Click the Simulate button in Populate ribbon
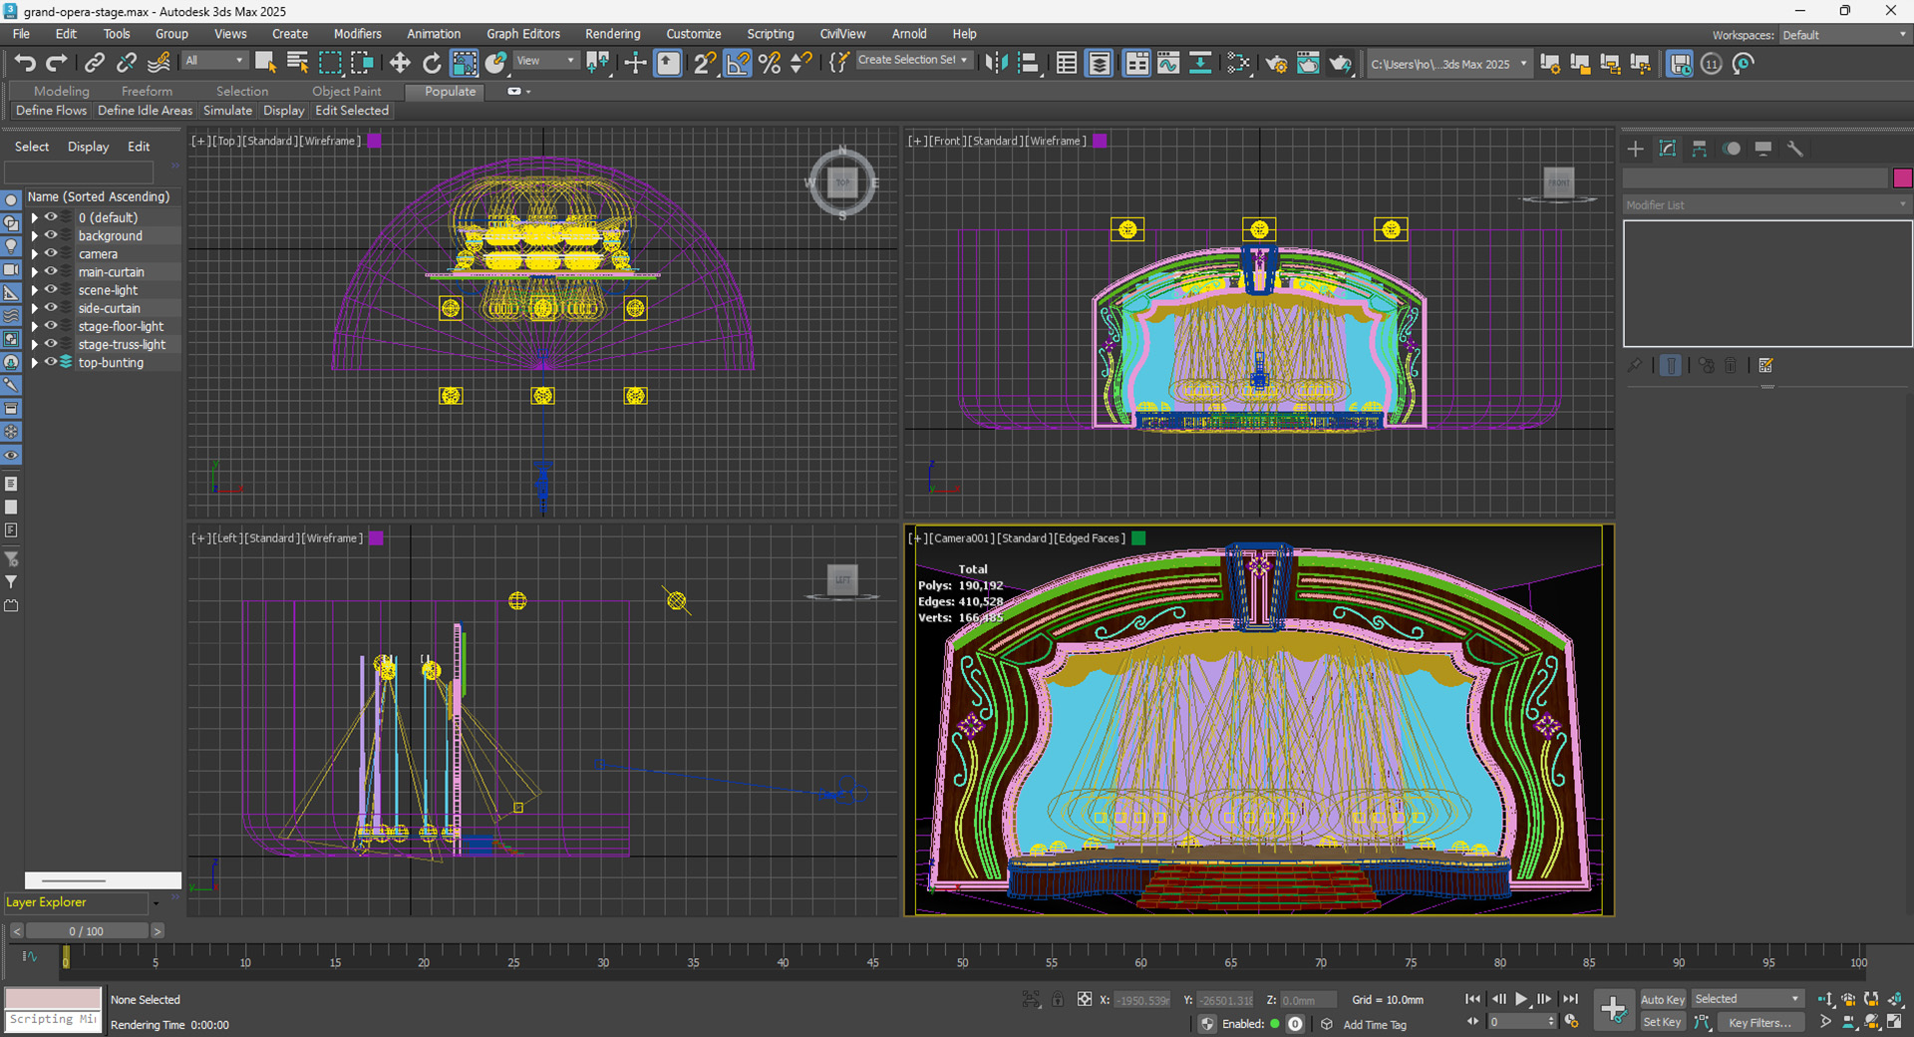 (x=227, y=111)
